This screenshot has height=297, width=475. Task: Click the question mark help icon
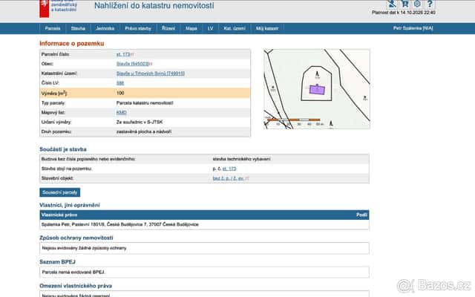pyautogui.click(x=430, y=4)
